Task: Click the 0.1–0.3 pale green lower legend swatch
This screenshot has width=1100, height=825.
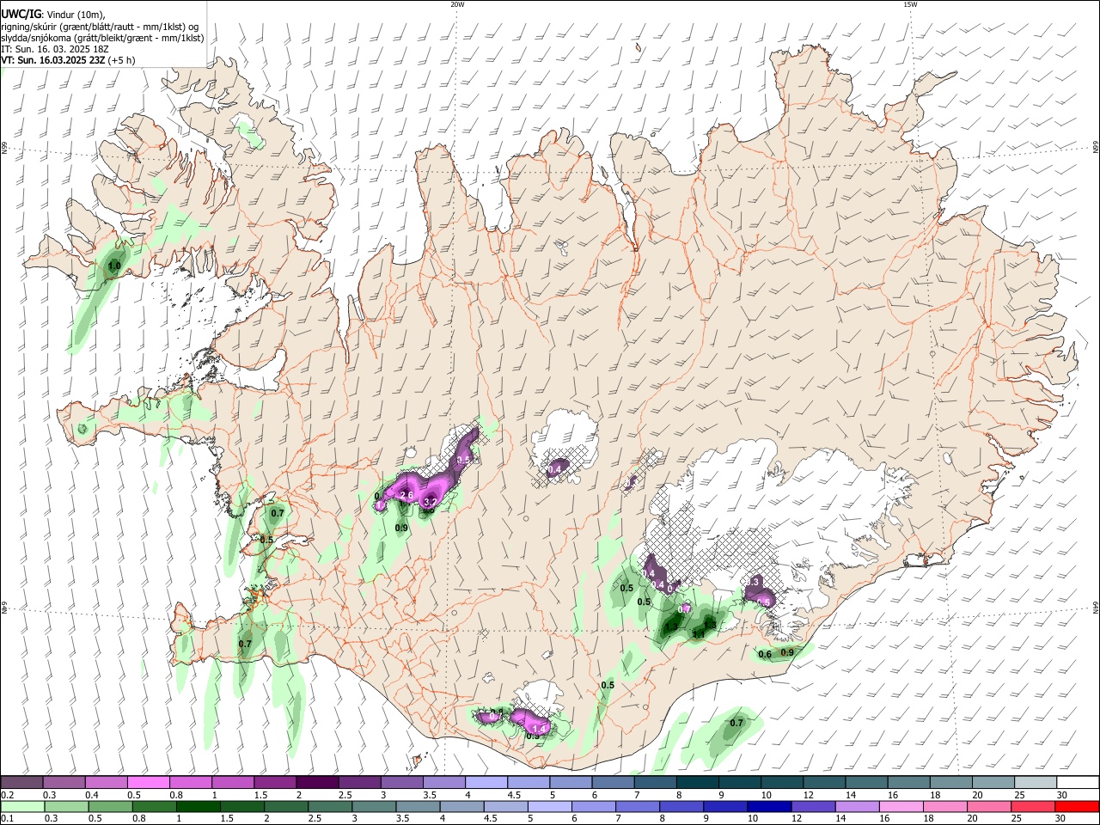Action: tap(21, 806)
